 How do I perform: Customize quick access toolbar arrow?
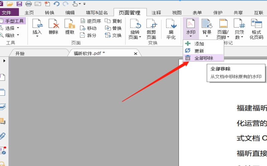point(84,4)
